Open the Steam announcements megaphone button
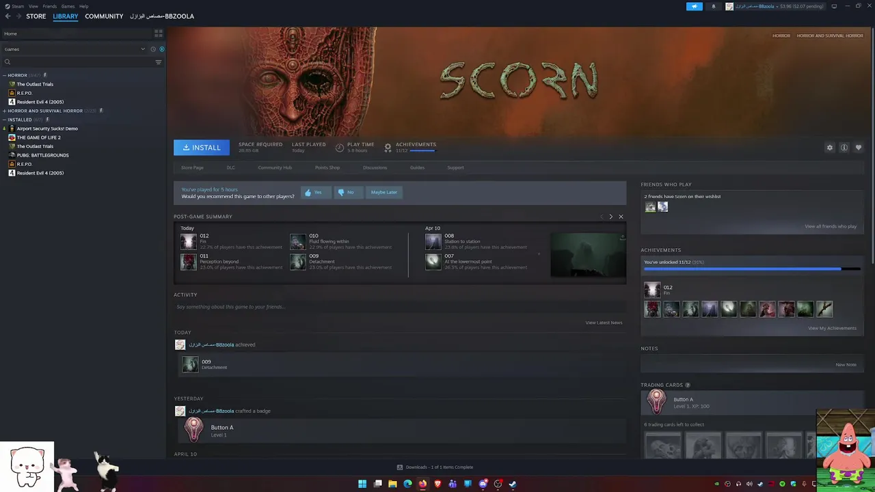 pyautogui.click(x=694, y=6)
